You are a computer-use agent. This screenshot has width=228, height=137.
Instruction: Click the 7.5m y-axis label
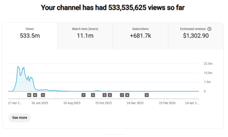coord(207,82)
